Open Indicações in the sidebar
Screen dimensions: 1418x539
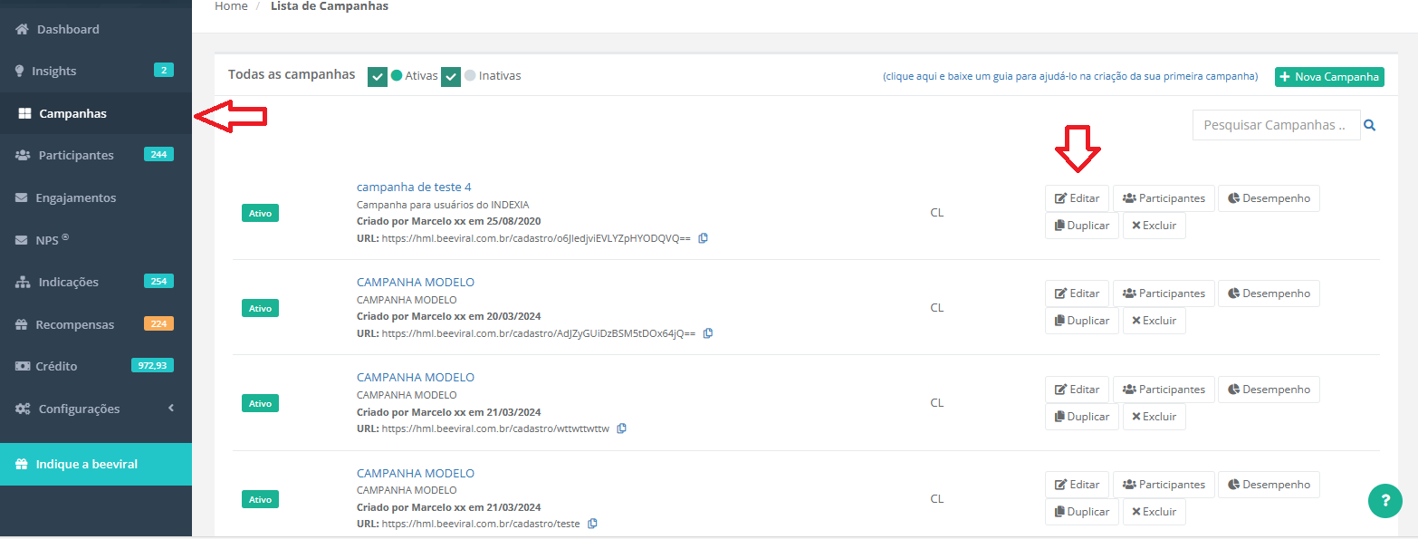point(96,282)
